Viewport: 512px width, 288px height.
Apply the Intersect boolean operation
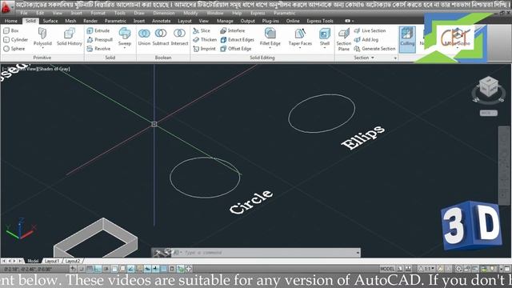click(x=179, y=37)
